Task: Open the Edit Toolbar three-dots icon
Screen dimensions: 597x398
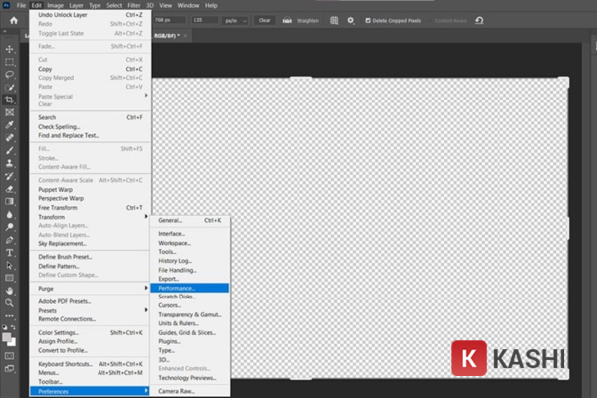Action: click(x=10, y=316)
